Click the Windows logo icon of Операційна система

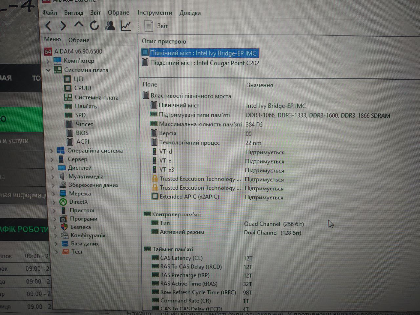(x=61, y=151)
